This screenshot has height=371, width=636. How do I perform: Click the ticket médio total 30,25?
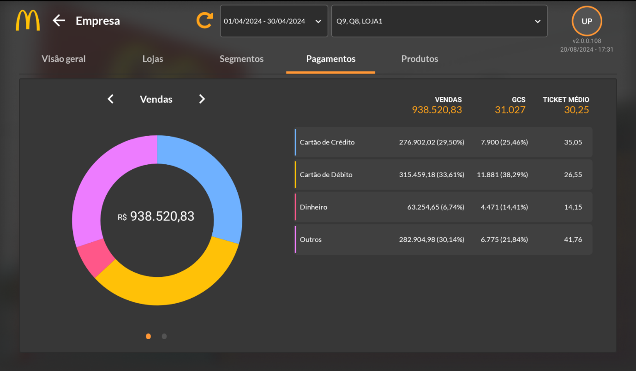click(x=576, y=110)
